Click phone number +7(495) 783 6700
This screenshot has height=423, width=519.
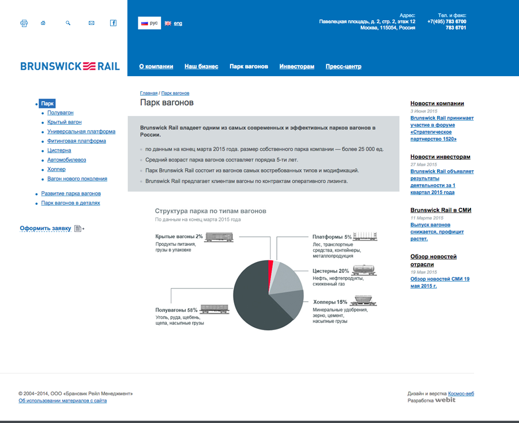click(446, 21)
